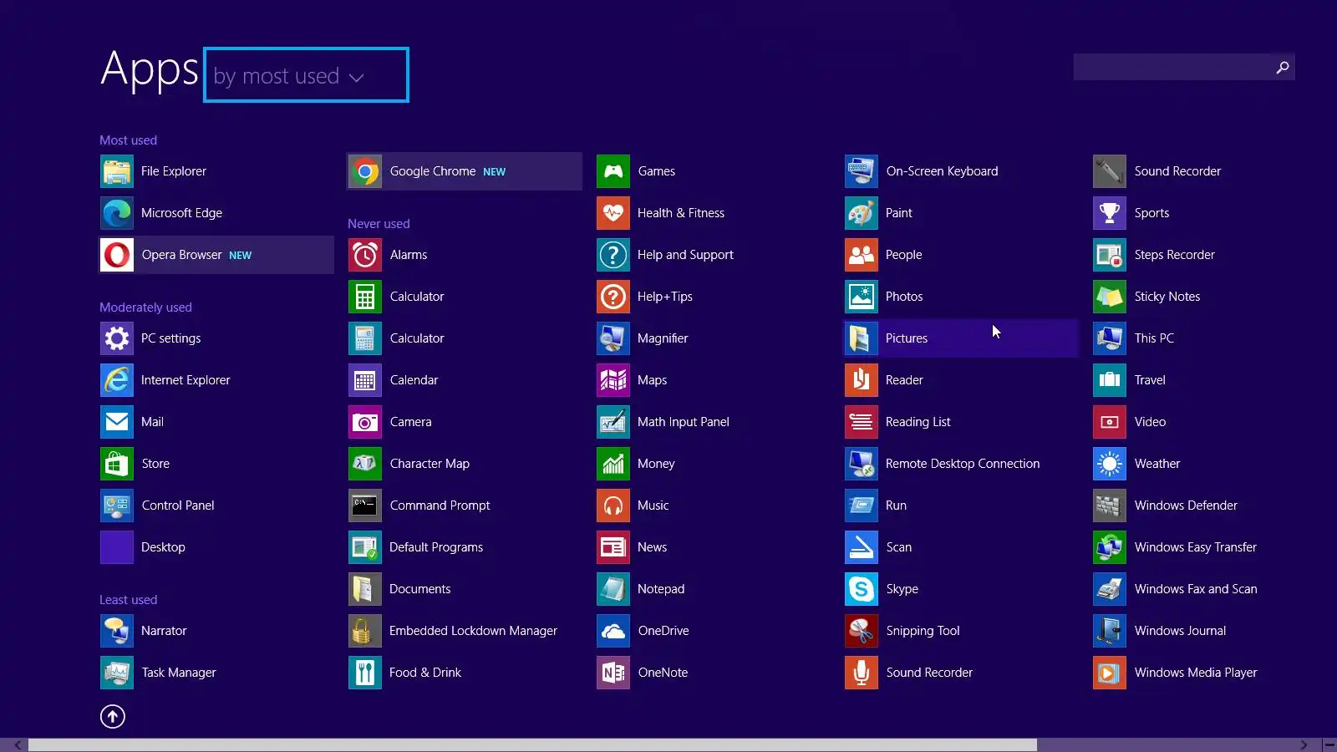The height and width of the screenshot is (752, 1337).
Task: Click the 'Reader' label
Action: [904, 380]
